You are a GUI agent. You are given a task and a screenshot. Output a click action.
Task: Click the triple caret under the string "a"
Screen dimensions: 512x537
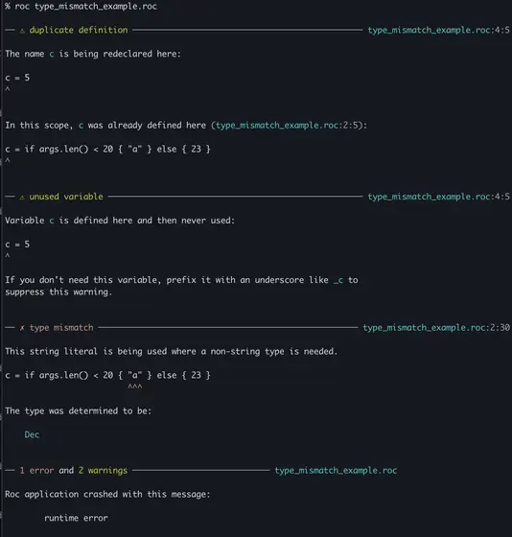tap(134, 386)
